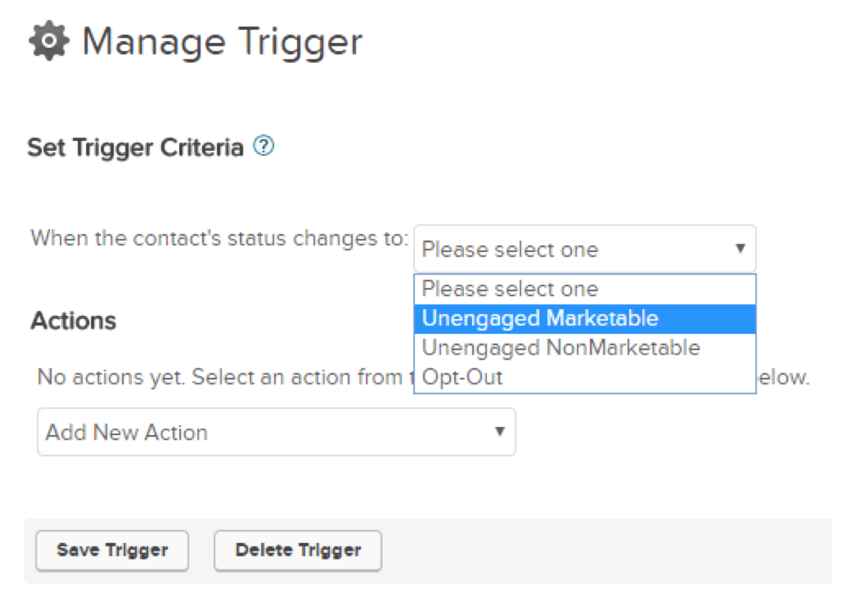The height and width of the screenshot is (598, 847).
Task: Click the Delete Trigger button
Action: (x=298, y=550)
